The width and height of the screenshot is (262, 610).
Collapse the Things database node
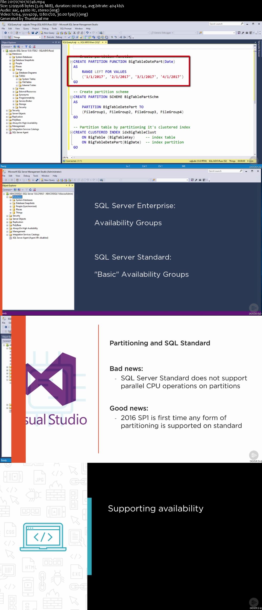pyautogui.click(x=10, y=70)
